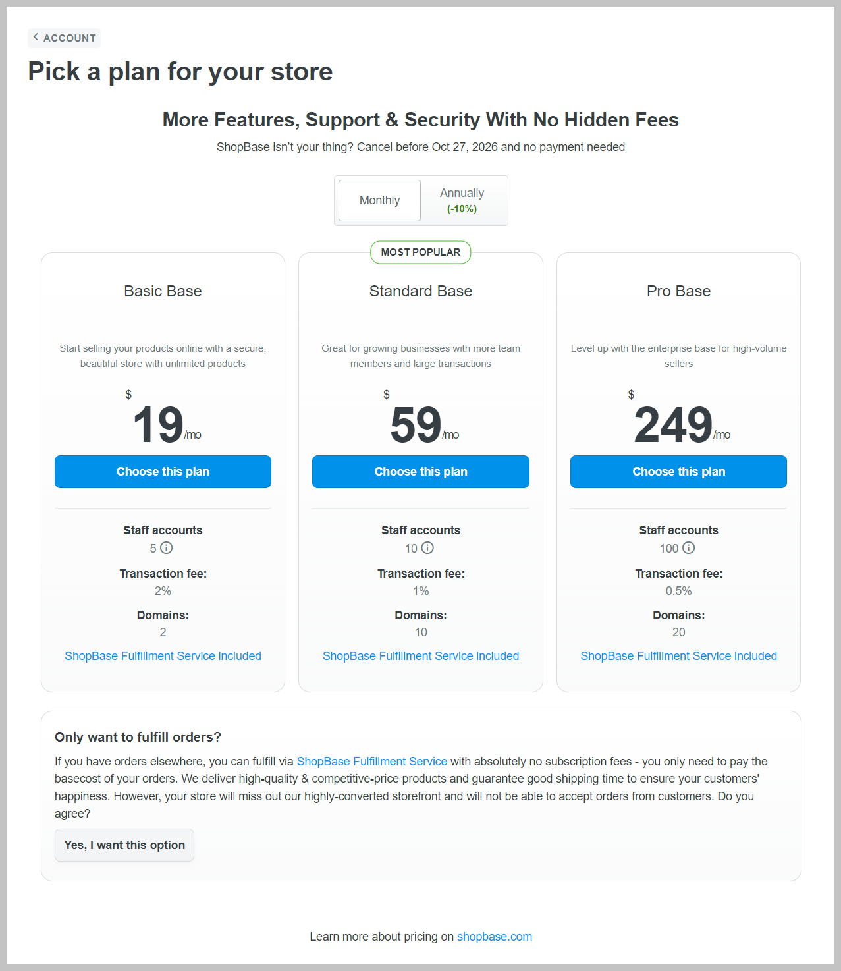This screenshot has width=841, height=971.
Task: Choose the Basic Base $19 plan
Action: 163,472
